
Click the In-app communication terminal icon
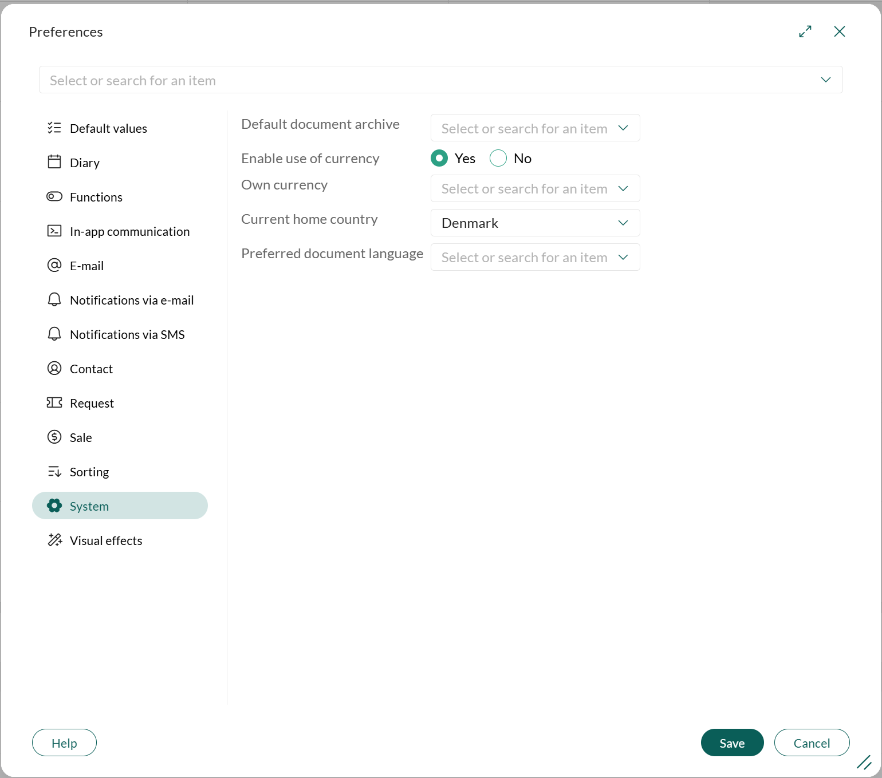[x=54, y=231]
